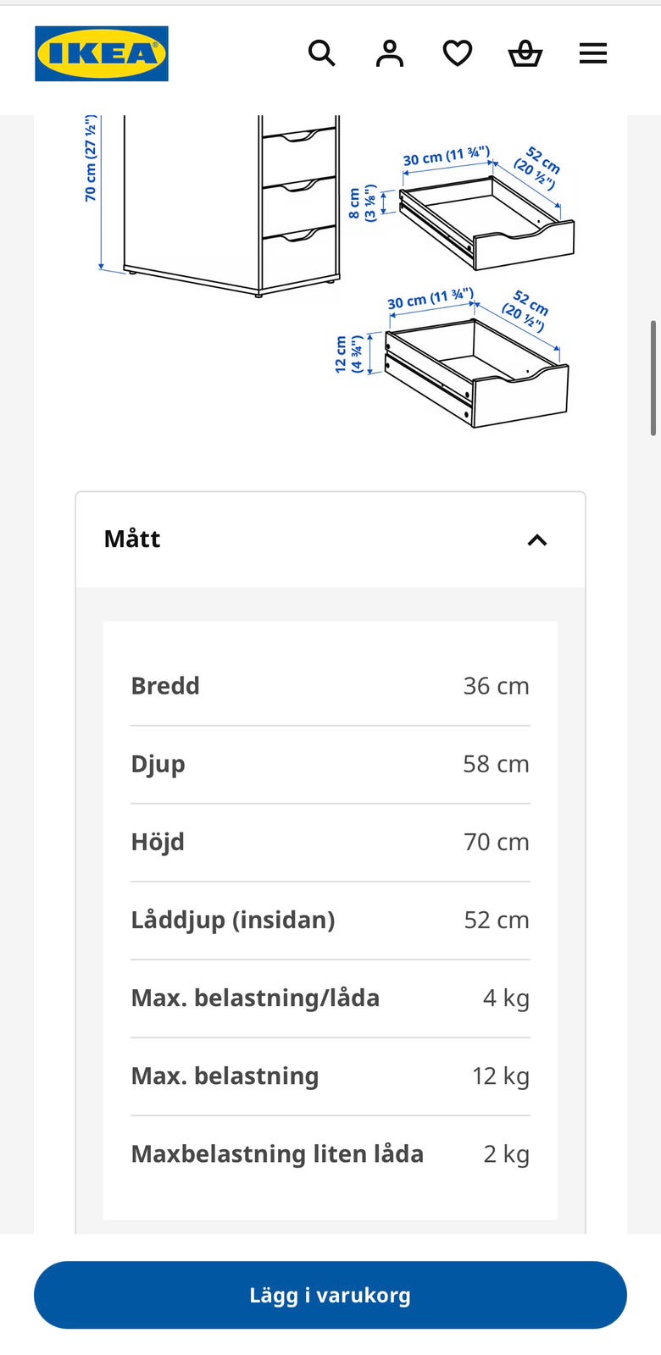Open the search magnifier icon
The height and width of the screenshot is (1355, 661).
point(322,53)
